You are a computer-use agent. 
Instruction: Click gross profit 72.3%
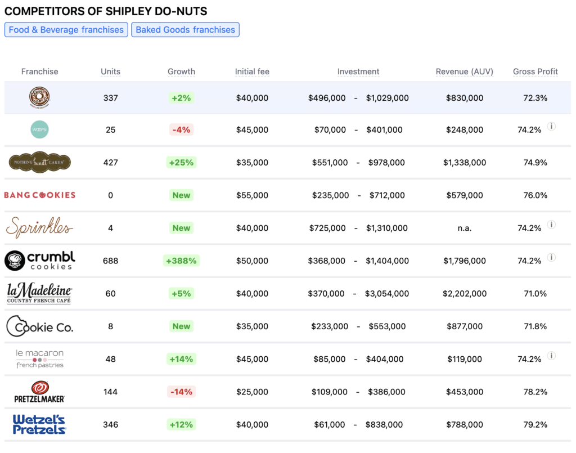click(x=535, y=98)
